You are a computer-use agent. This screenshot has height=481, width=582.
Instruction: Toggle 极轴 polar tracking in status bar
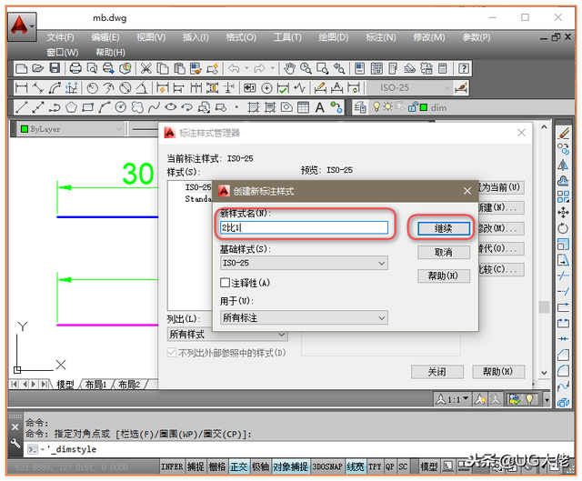(260, 466)
